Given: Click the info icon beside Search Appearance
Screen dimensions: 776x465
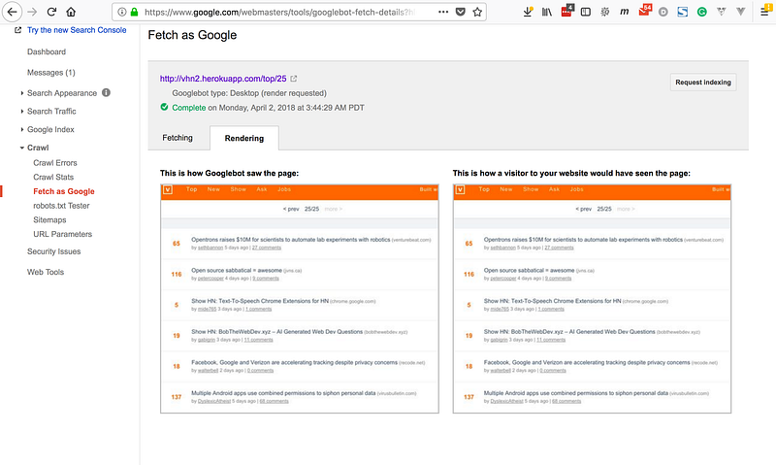Looking at the screenshot, I should coord(106,92).
